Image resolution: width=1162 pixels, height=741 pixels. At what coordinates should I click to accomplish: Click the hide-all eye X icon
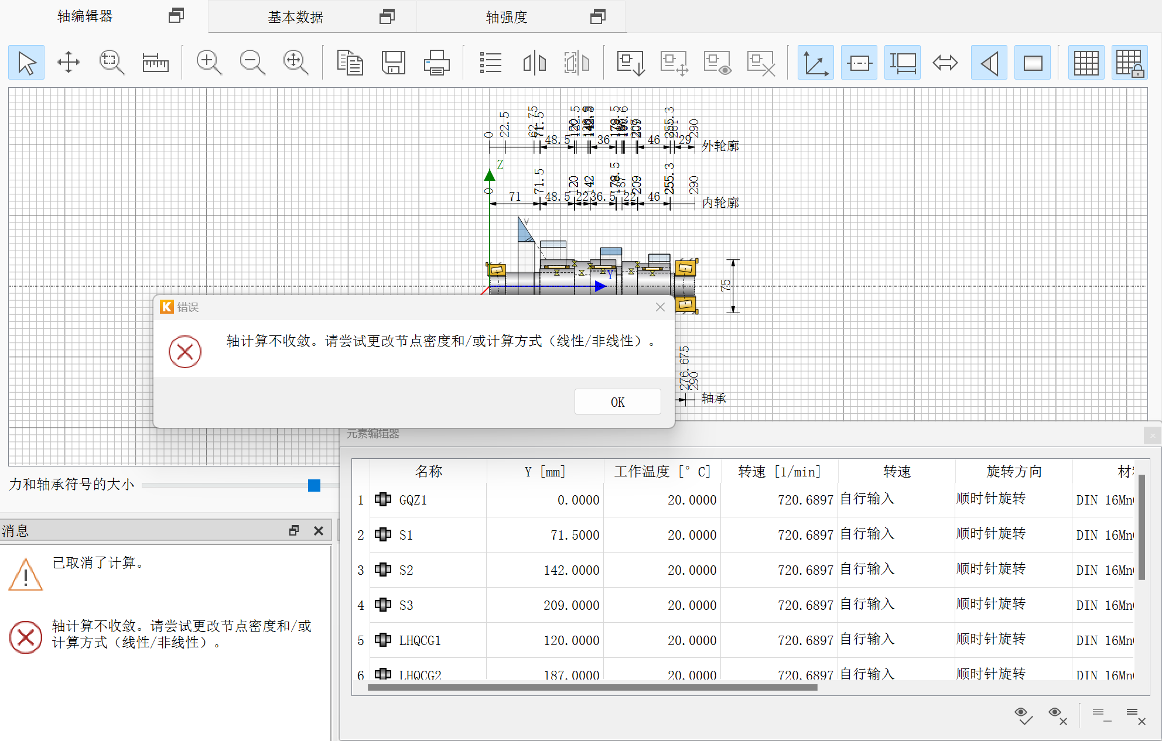pyautogui.click(x=1058, y=715)
